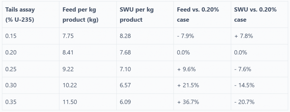Select the 0.15 tails assay cell

pyautogui.click(x=31, y=36)
